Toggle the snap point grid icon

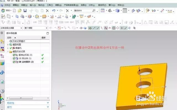click(90, 28)
